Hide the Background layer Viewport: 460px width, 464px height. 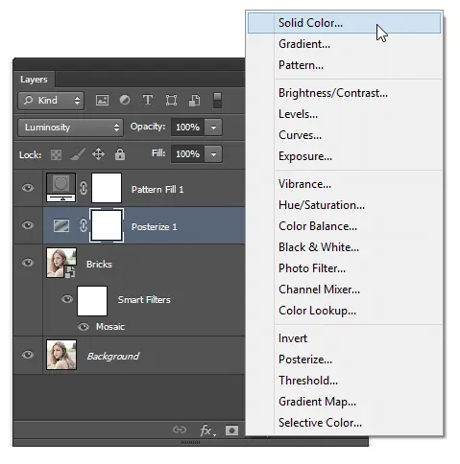28,355
